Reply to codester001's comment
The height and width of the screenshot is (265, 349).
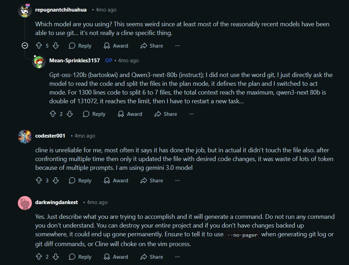click(x=80, y=181)
